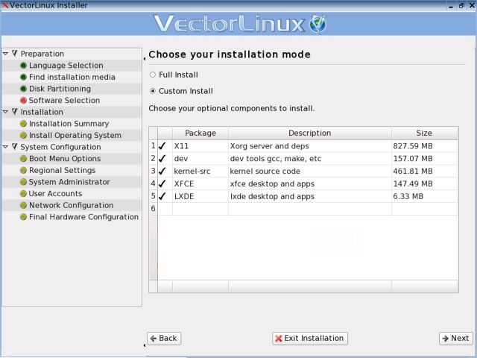Click the 'Xorg server and deps' description cell
The width and height of the screenshot is (477, 358).
tap(310, 146)
